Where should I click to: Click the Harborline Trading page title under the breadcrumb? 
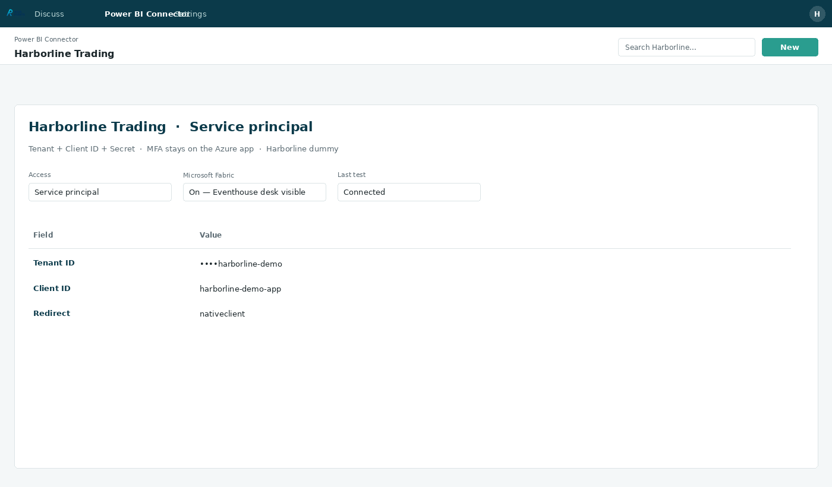64,53
